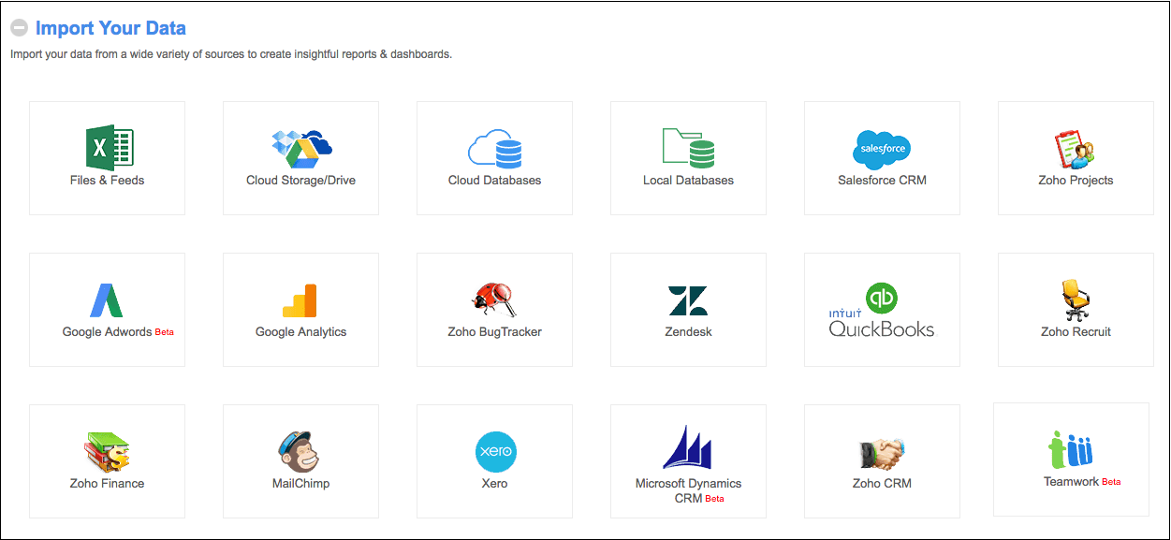Click the Beta tag under Microsoft Dynamics

point(714,499)
